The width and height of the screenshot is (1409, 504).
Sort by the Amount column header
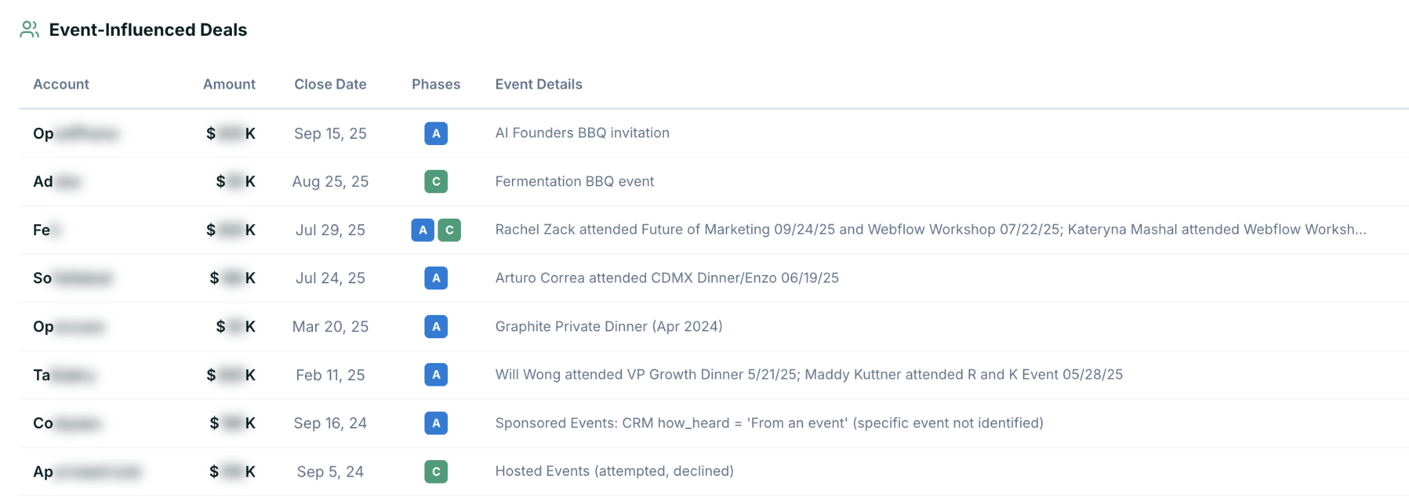(229, 84)
